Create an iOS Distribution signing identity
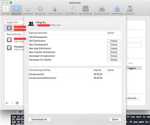 click(x=114, y=41)
